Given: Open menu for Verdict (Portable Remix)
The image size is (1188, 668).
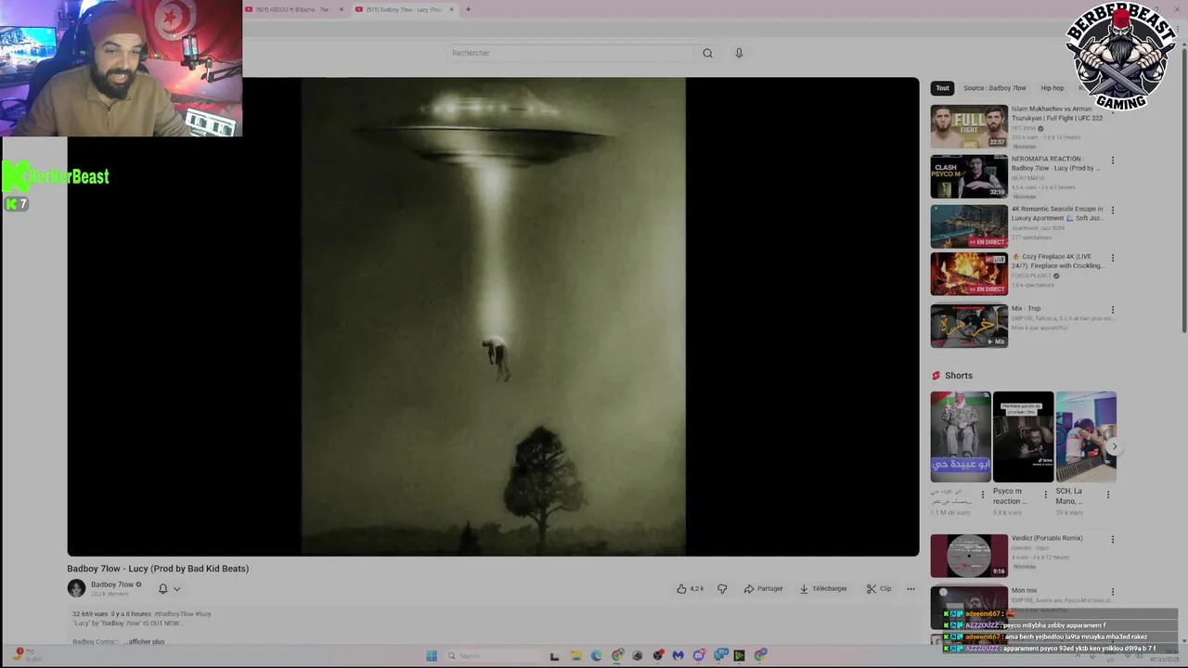Looking at the screenshot, I should (1113, 539).
